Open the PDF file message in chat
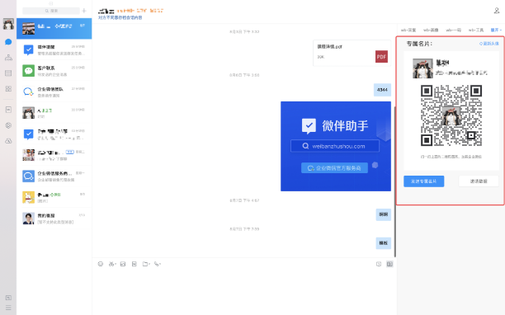505x315 pixels. pyautogui.click(x=352, y=53)
